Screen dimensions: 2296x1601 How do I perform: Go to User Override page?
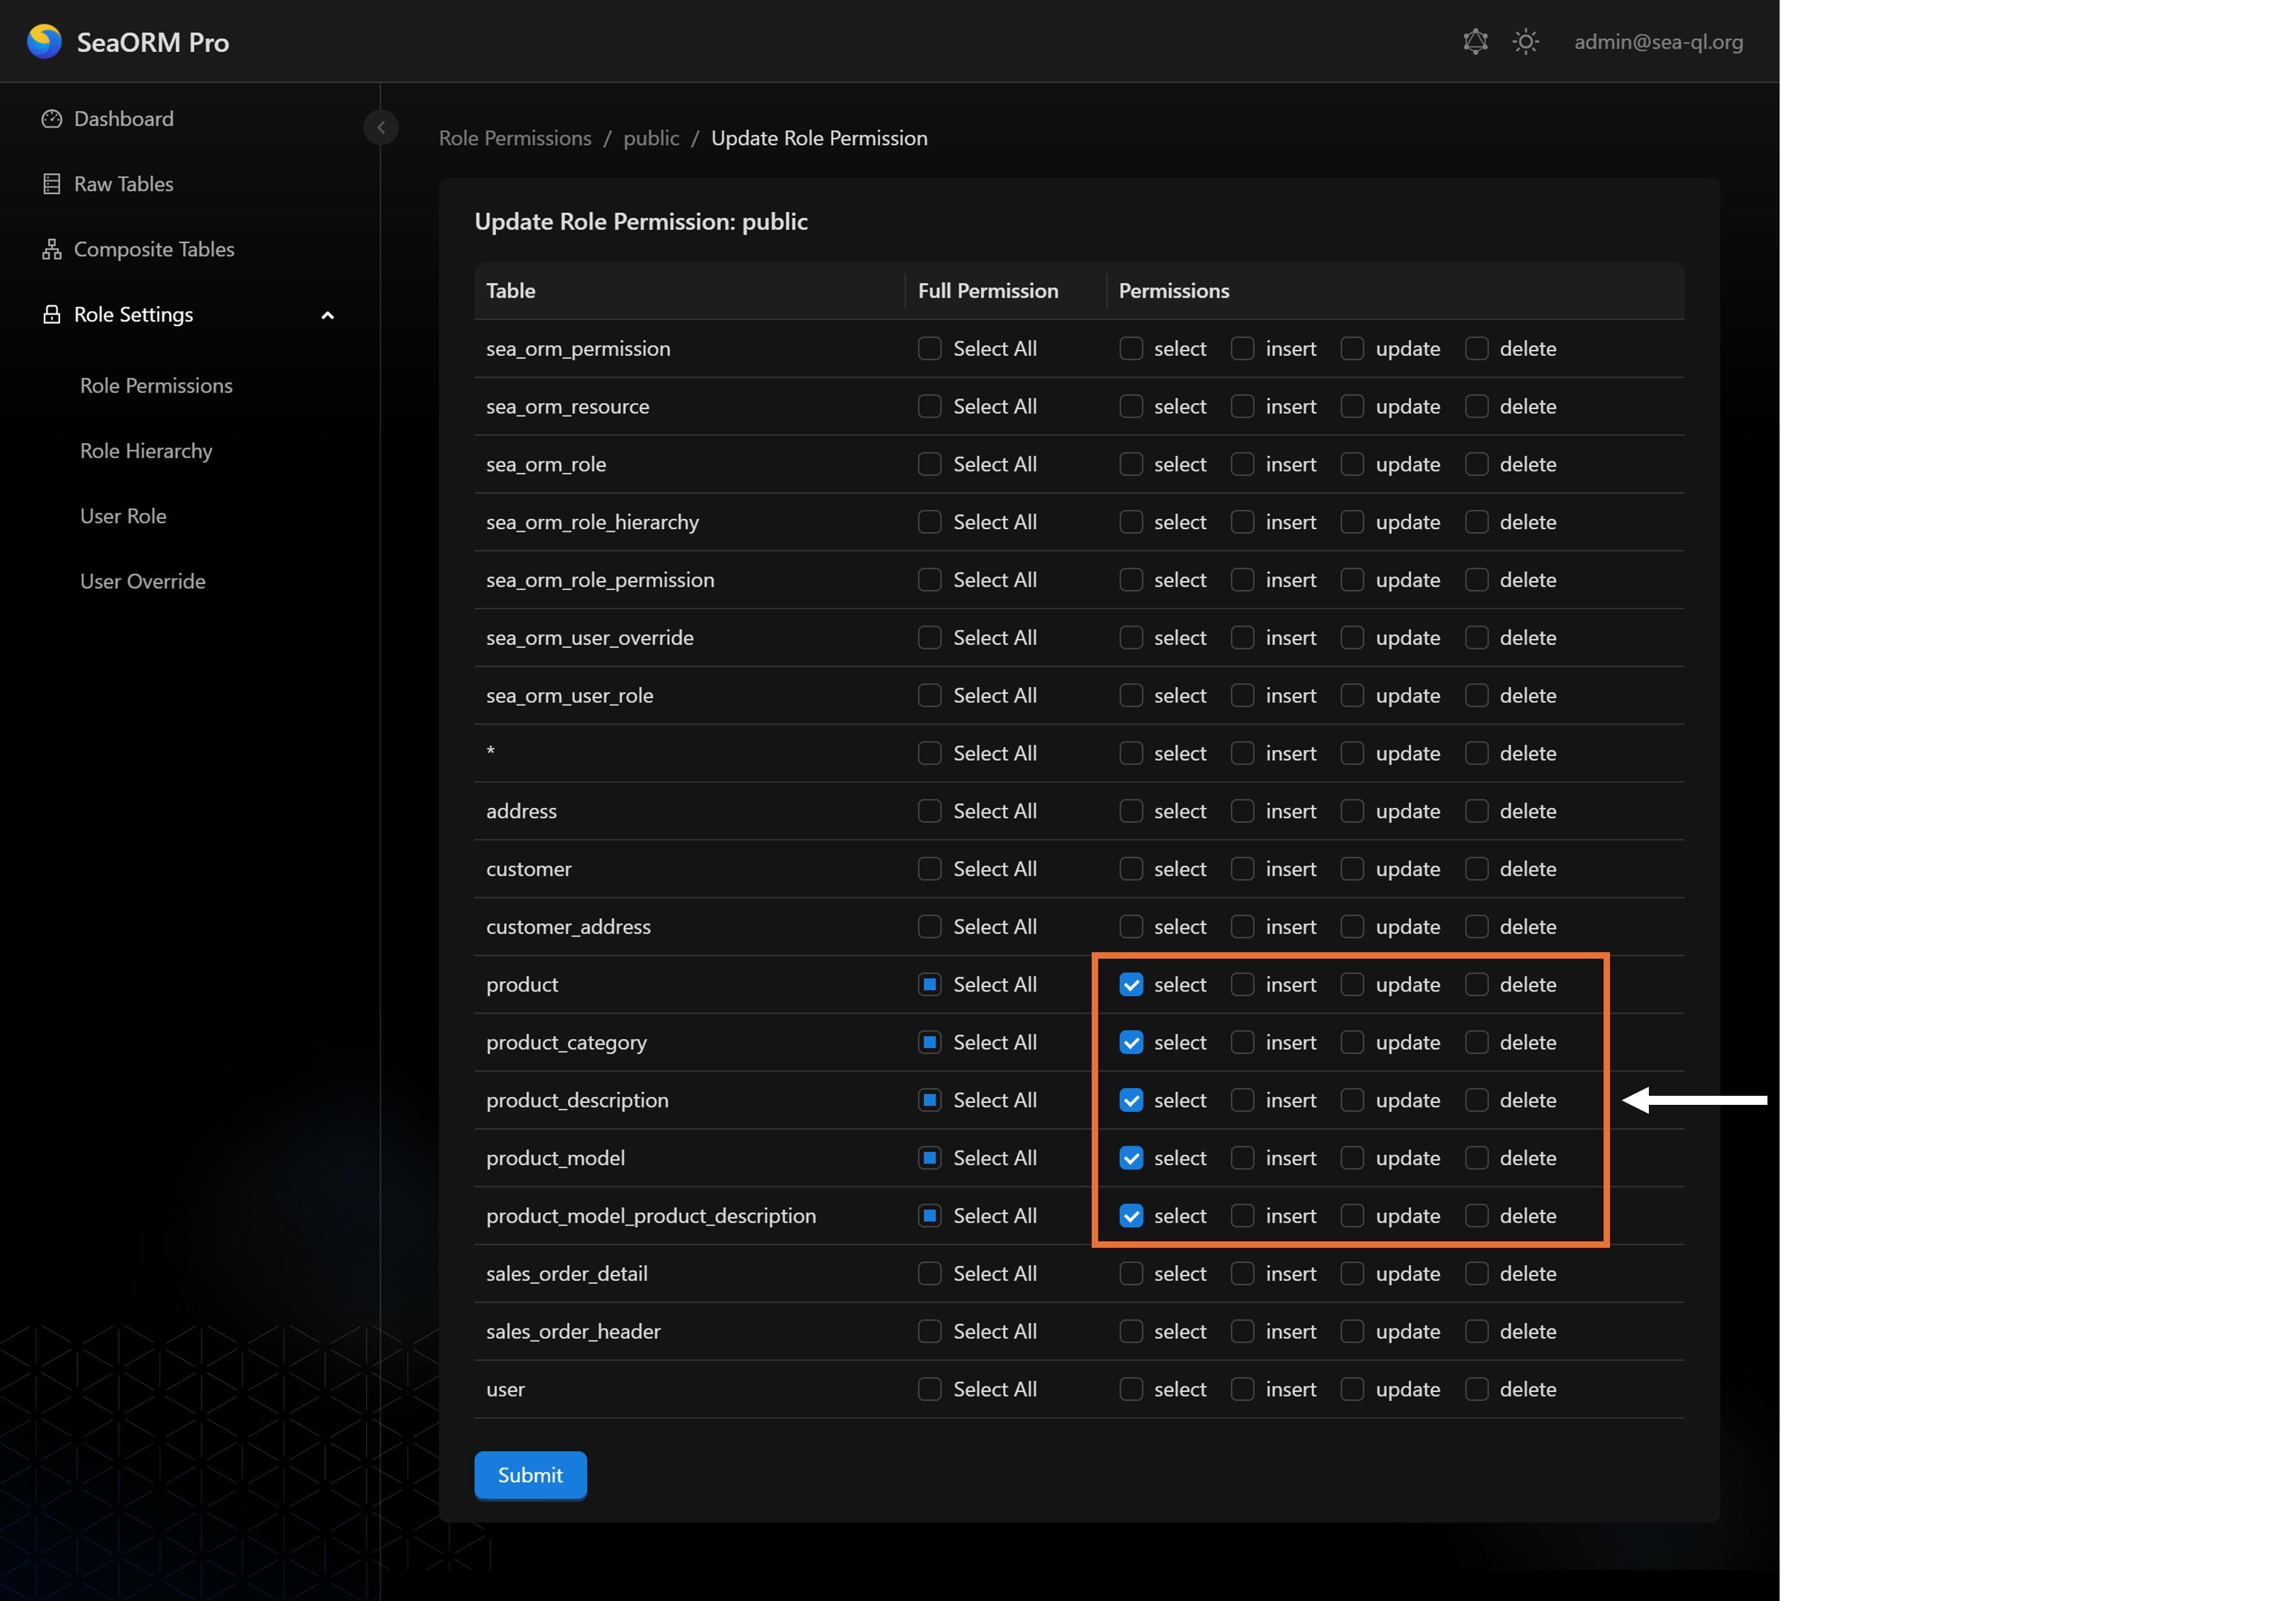(x=143, y=581)
